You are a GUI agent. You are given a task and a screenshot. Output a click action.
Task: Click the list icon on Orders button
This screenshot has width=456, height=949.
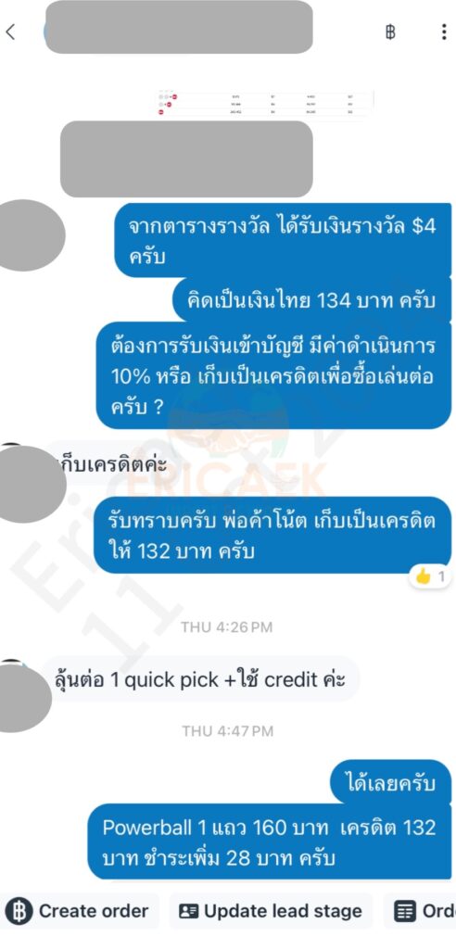pyautogui.click(x=403, y=911)
